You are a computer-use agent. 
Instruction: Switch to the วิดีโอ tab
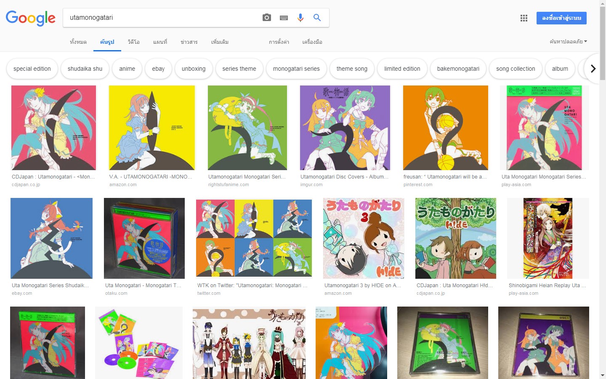point(133,42)
